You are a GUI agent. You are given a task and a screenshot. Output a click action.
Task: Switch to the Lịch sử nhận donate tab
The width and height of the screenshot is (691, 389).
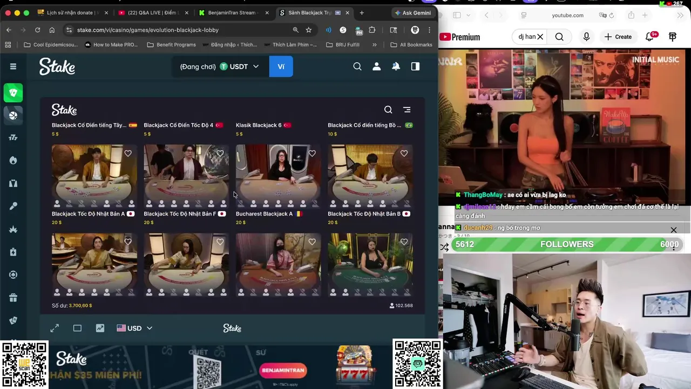73,12
